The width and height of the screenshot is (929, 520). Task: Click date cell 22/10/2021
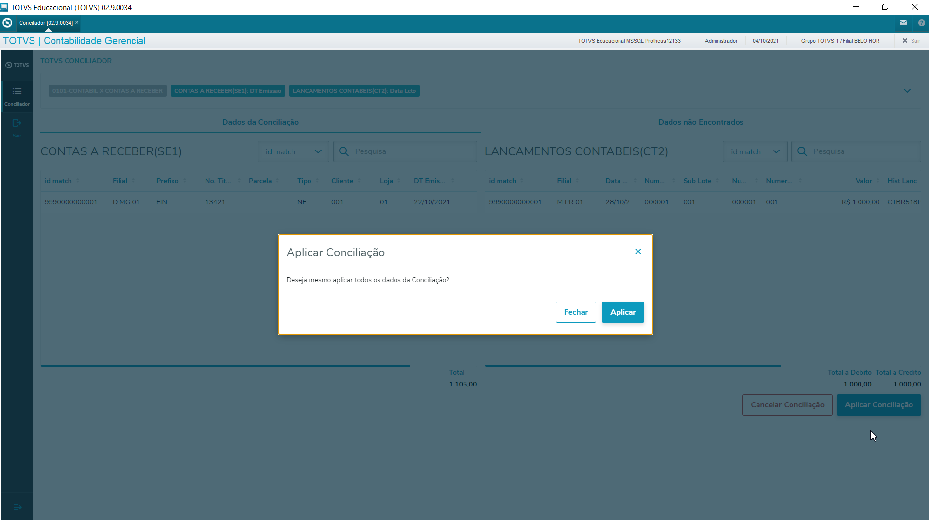[432, 202]
